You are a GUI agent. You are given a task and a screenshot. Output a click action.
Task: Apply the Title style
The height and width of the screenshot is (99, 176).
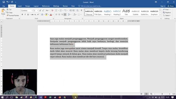click(x=126, y=12)
